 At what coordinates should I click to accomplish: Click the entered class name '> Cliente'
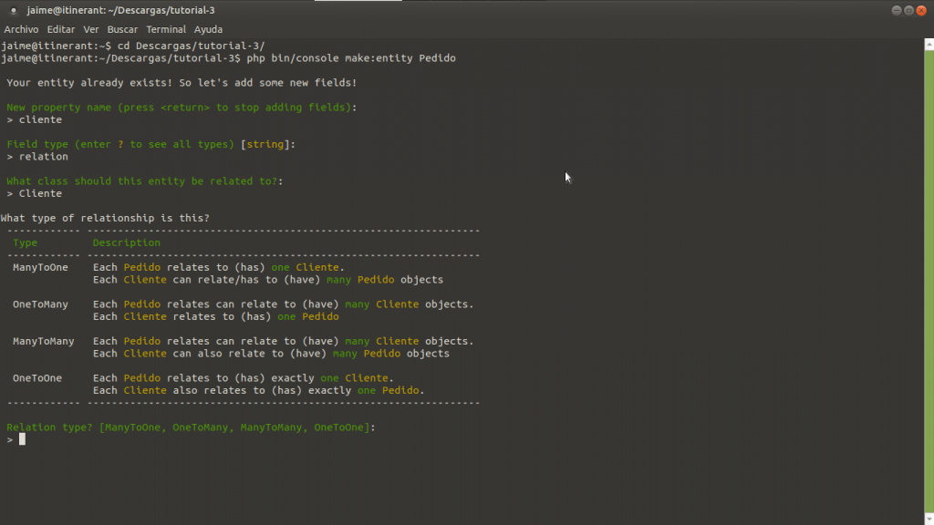[x=35, y=193]
